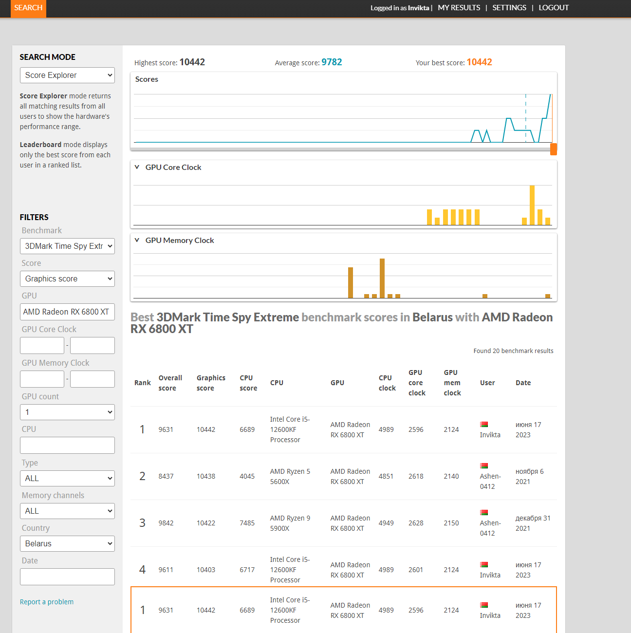The image size is (631, 633).
Task: Click the GPU Core Clock minimum field
Action: (x=42, y=345)
